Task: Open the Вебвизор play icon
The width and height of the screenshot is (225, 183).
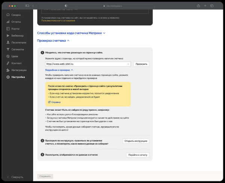Action: pos(8,36)
